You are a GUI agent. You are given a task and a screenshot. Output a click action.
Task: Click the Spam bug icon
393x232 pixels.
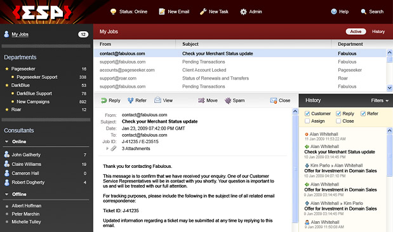coord(228,100)
